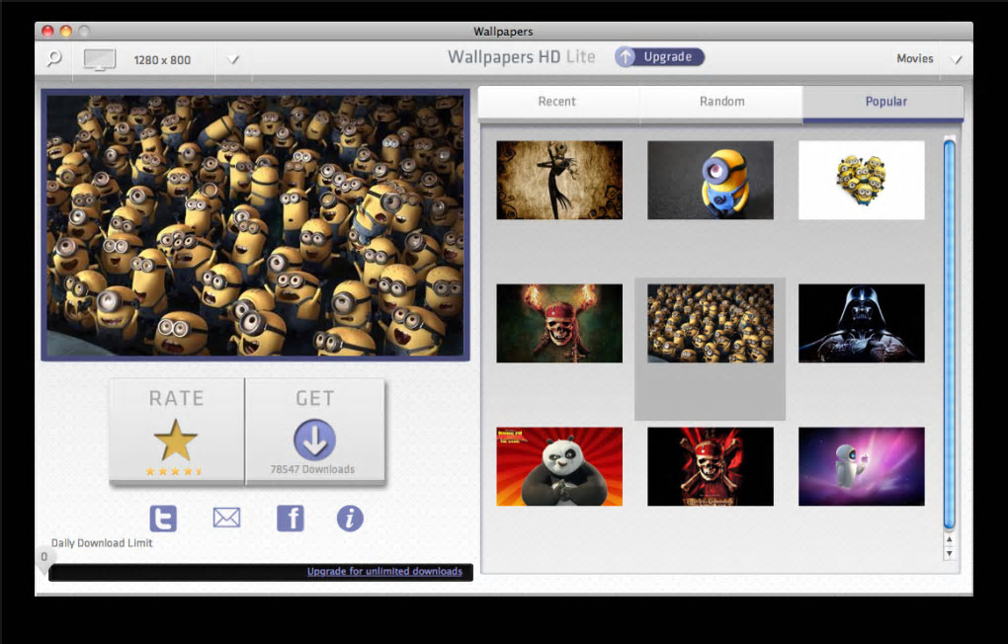This screenshot has width=1008, height=644.
Task: Click the 78547 Downloads text
Action: click(x=312, y=469)
